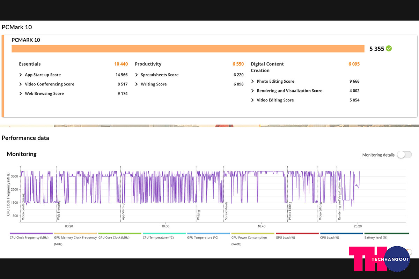
Task: Click the Photo Editing marker in chart
Action: pyautogui.click(x=290, y=211)
